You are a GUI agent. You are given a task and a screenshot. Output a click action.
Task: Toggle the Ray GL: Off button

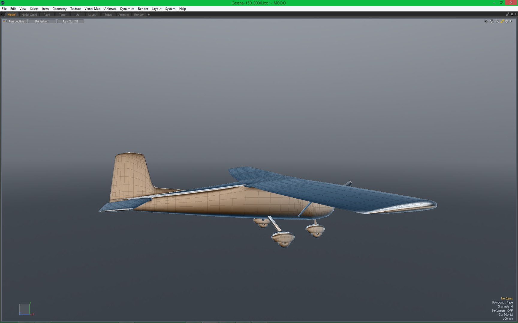tap(70, 22)
